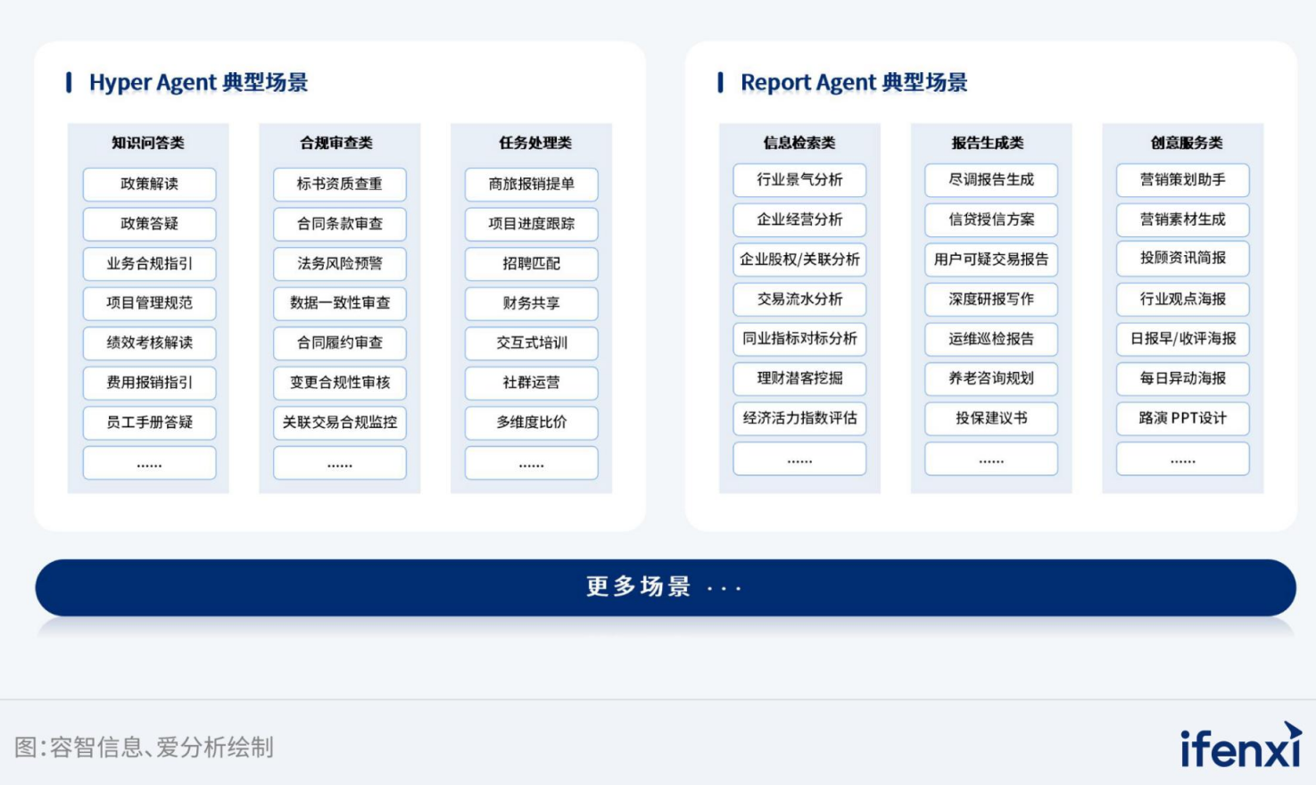Open 尽调报告生成 under 报告生成类
Viewport: 1316px width, 785px height.
(990, 180)
